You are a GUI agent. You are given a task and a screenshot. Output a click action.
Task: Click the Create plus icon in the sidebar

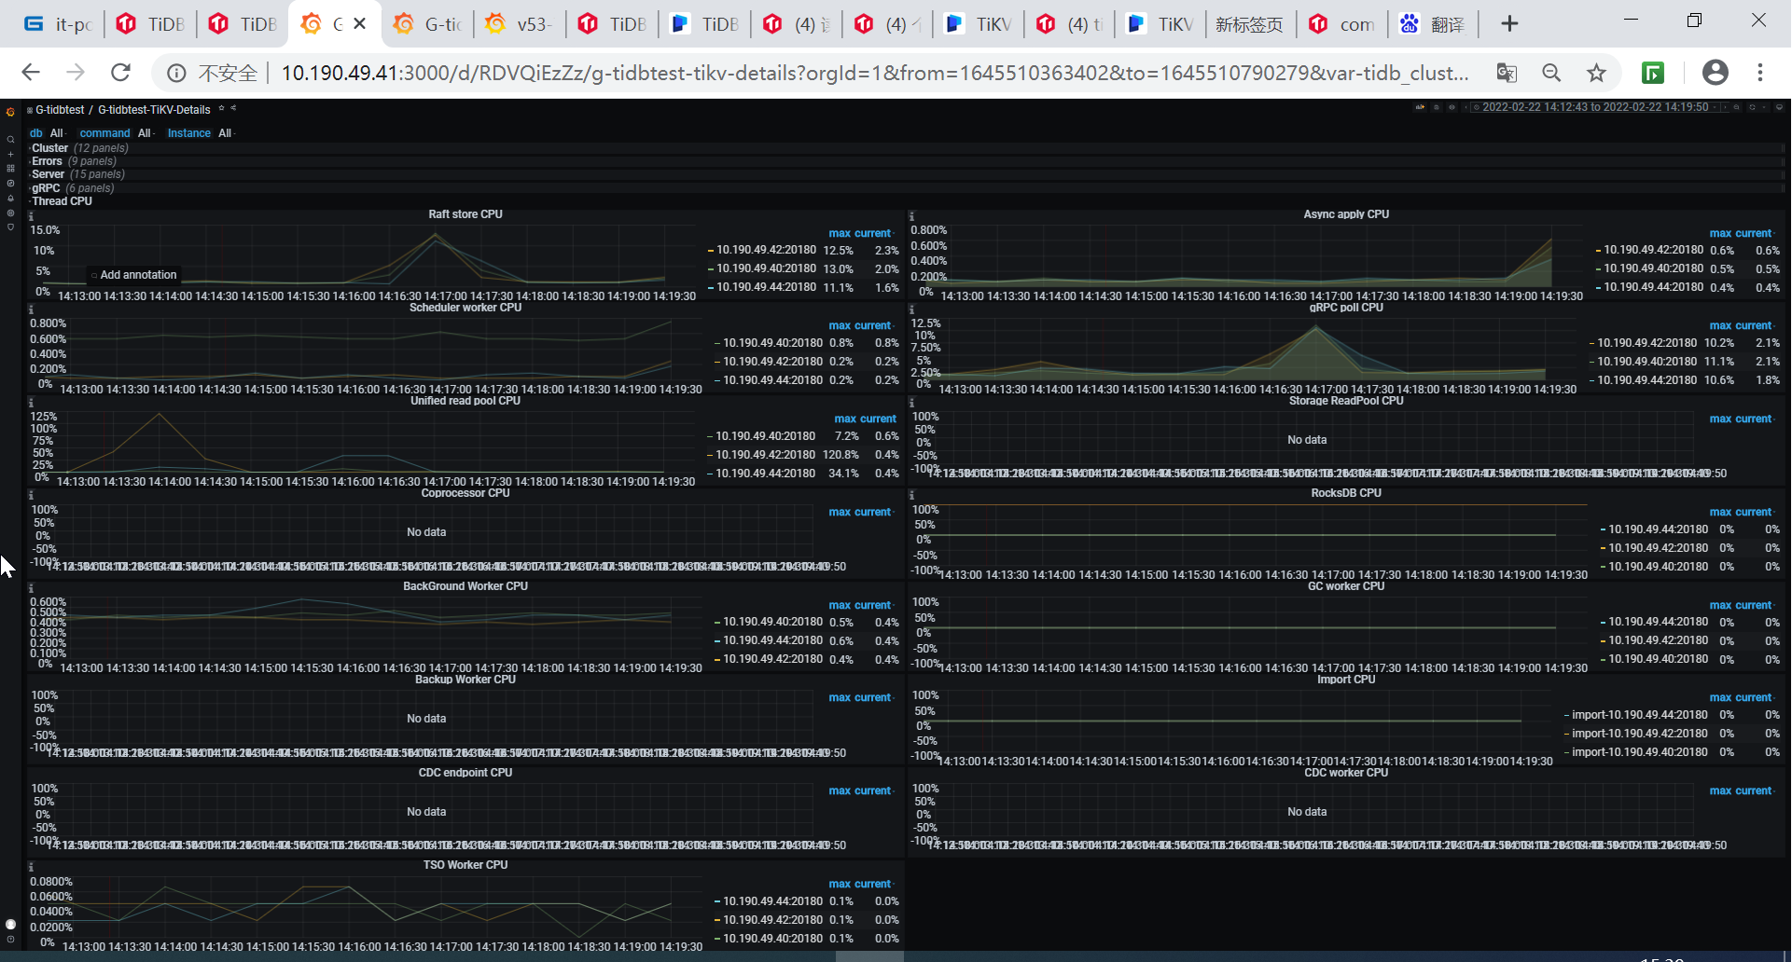[10, 155]
